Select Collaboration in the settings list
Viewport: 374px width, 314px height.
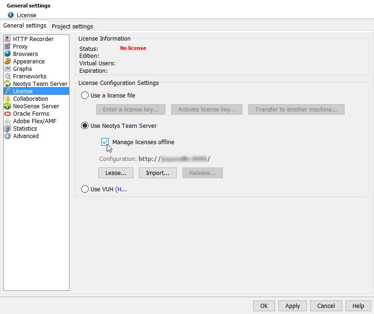click(30, 99)
